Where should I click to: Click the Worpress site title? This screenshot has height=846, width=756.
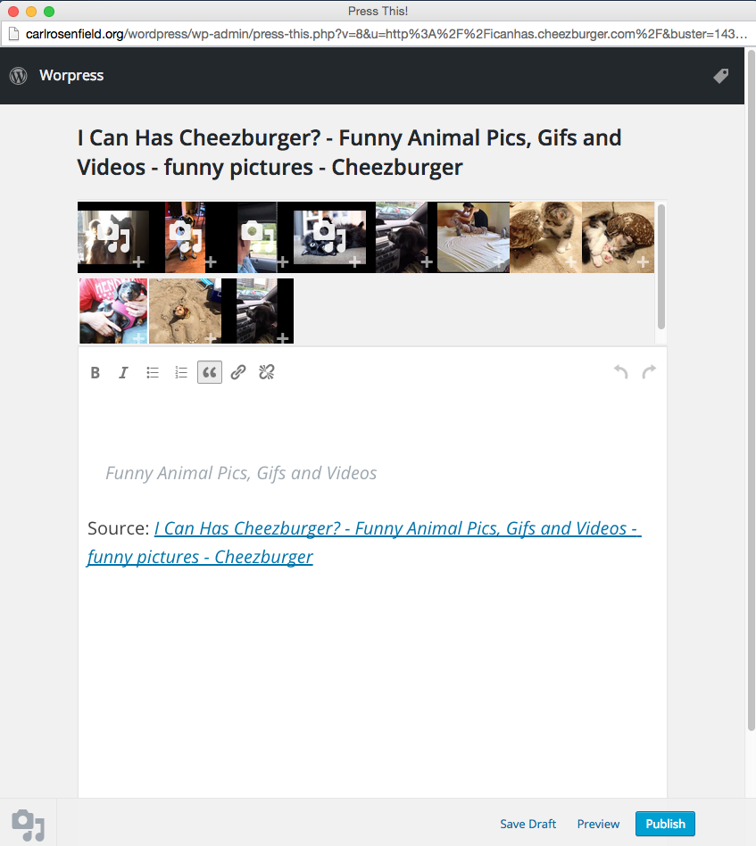click(x=71, y=76)
